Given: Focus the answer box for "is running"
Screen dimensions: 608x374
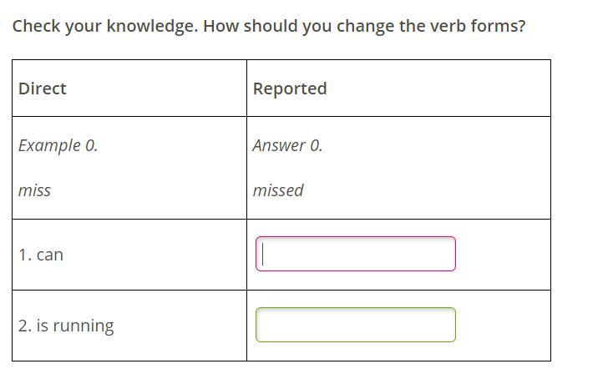Looking at the screenshot, I should 356,325.
